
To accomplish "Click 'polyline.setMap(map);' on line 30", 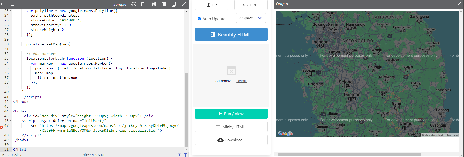I will coord(49,44).
